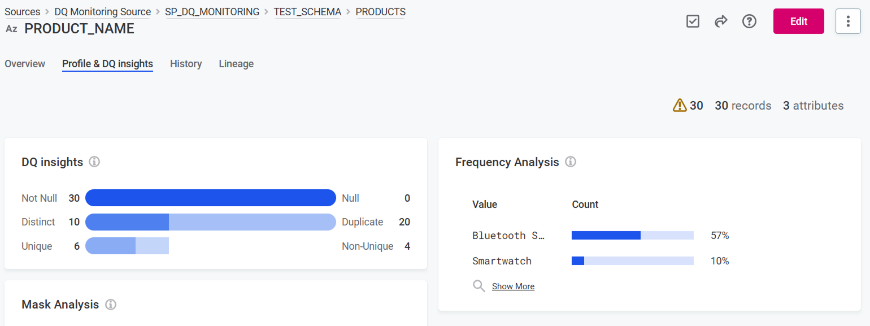Click the task checkmark icon in header
This screenshot has width=870, height=326.
click(693, 21)
